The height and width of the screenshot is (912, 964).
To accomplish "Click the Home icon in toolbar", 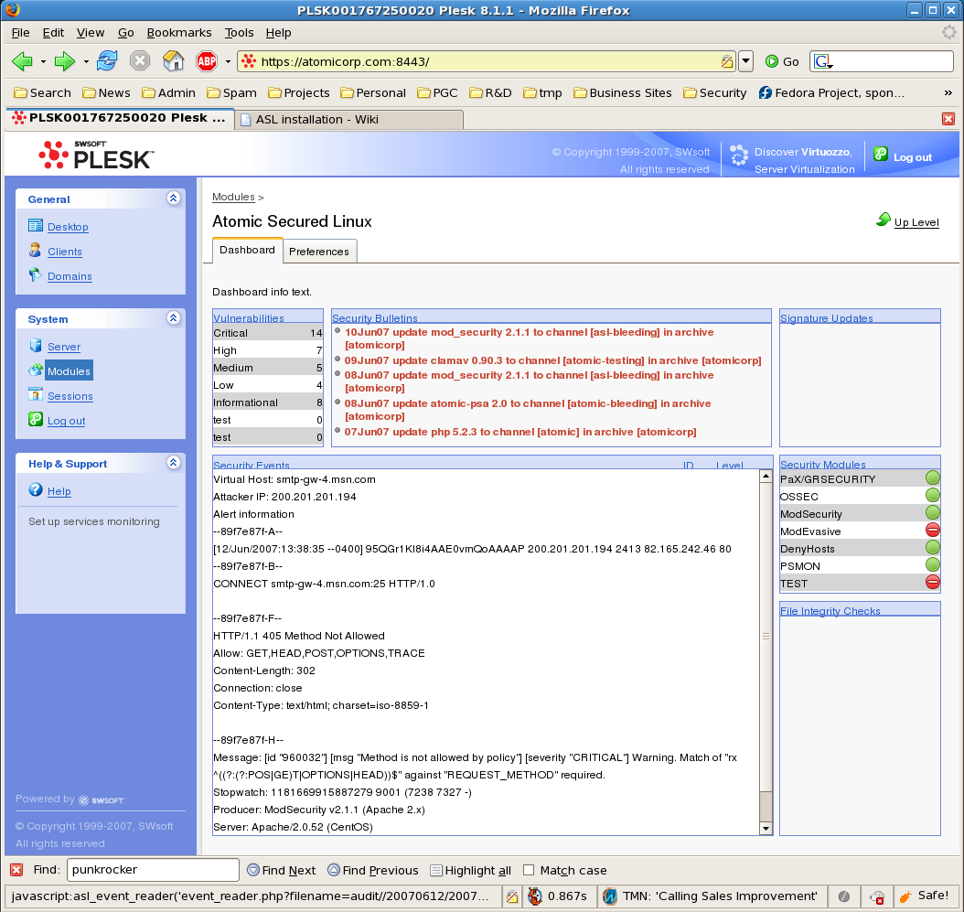I will [173, 61].
